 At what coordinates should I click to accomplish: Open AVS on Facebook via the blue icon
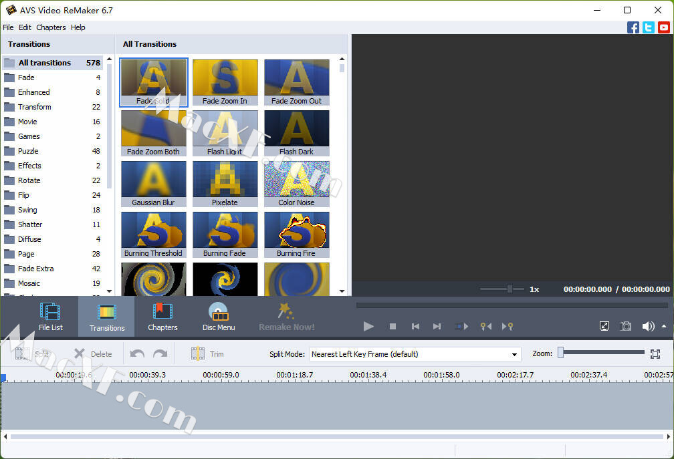[633, 27]
